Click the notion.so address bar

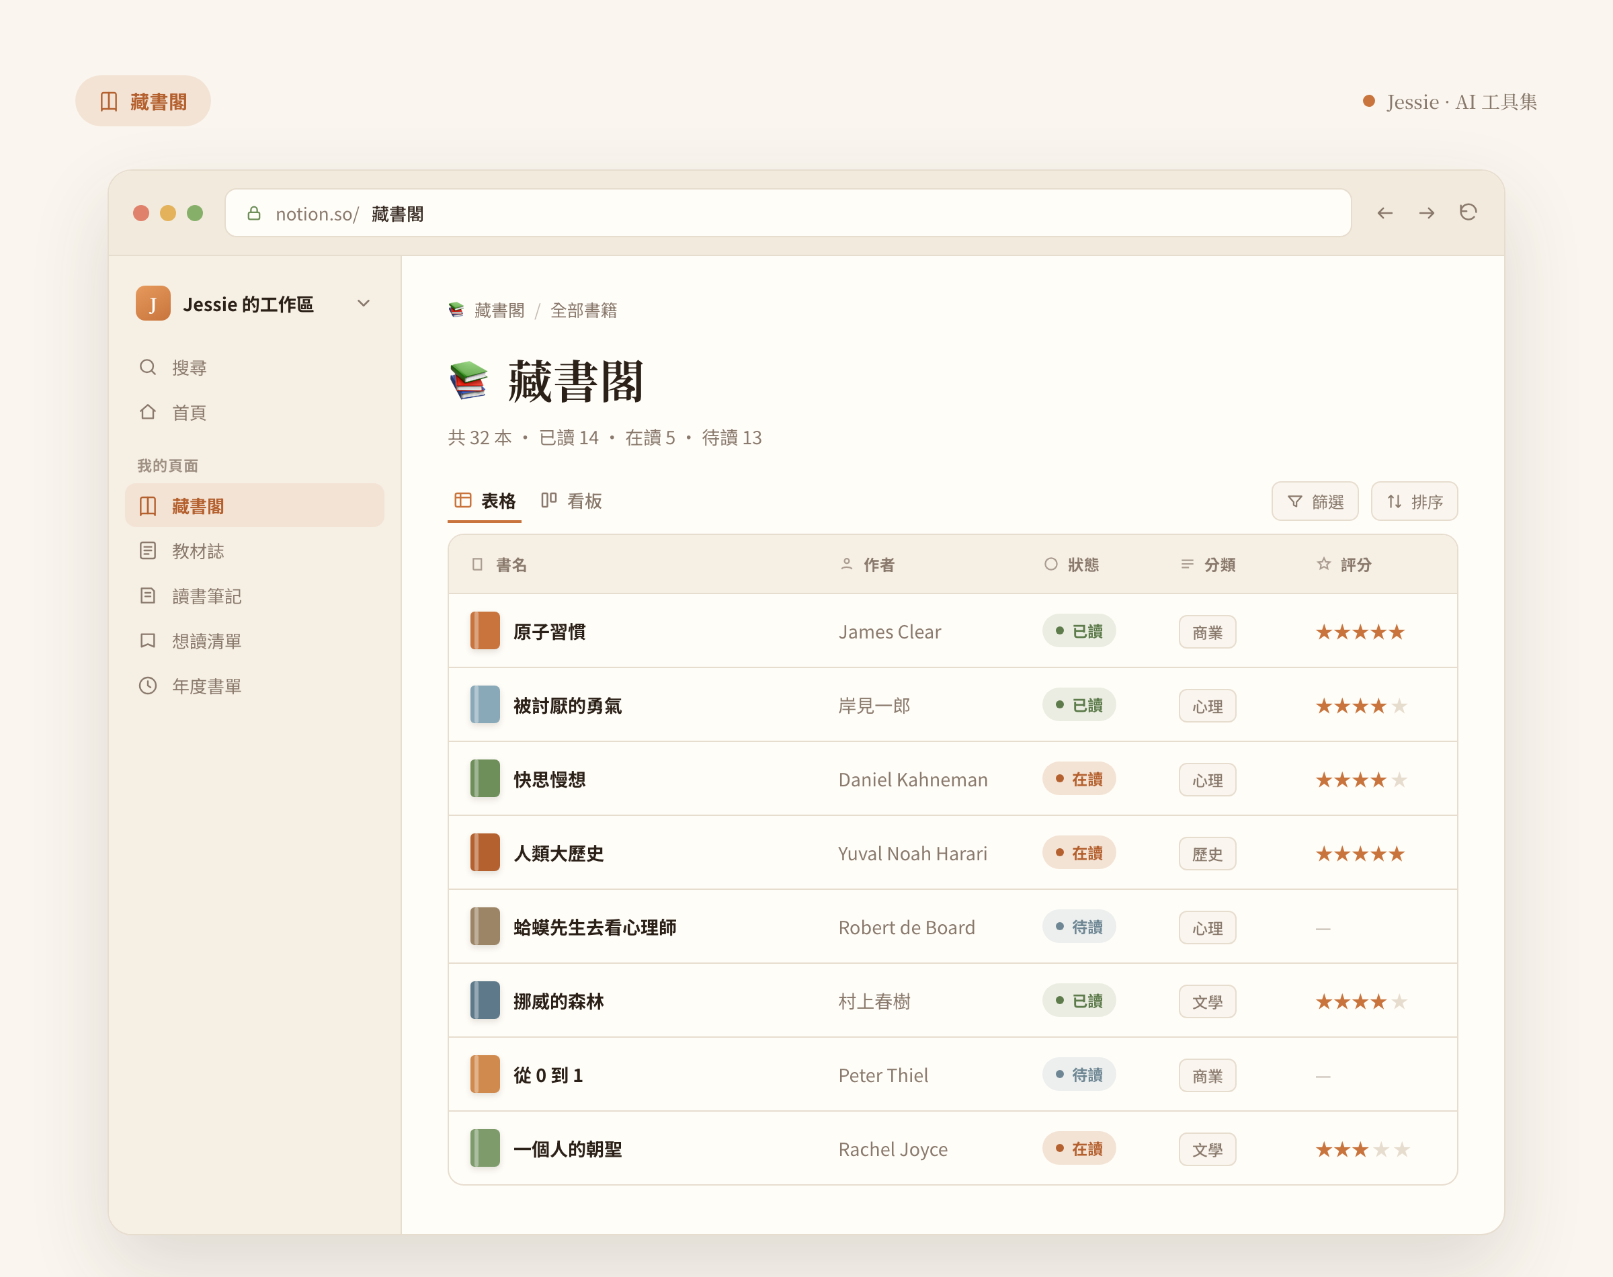788,213
